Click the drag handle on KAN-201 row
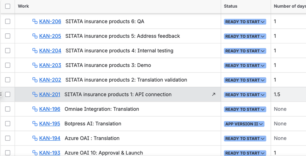 coord(1,95)
